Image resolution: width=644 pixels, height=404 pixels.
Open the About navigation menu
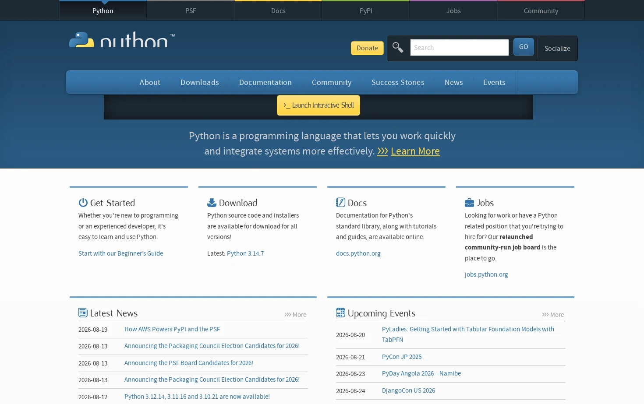coord(150,82)
